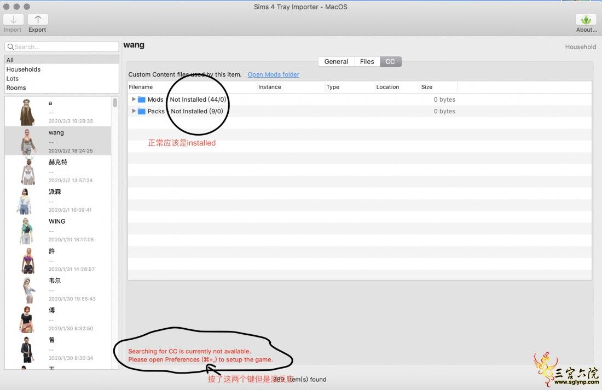
Task: Switch to the General tab
Action: pyautogui.click(x=336, y=61)
